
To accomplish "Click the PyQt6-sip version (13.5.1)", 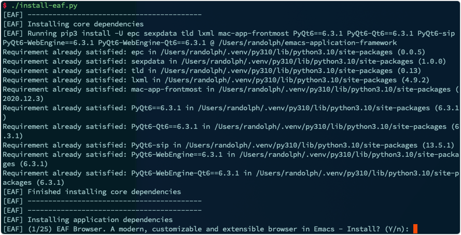I will pyautogui.click(x=438, y=145).
